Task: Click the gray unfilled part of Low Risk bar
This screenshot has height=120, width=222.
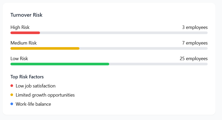Action: click(x=158, y=64)
